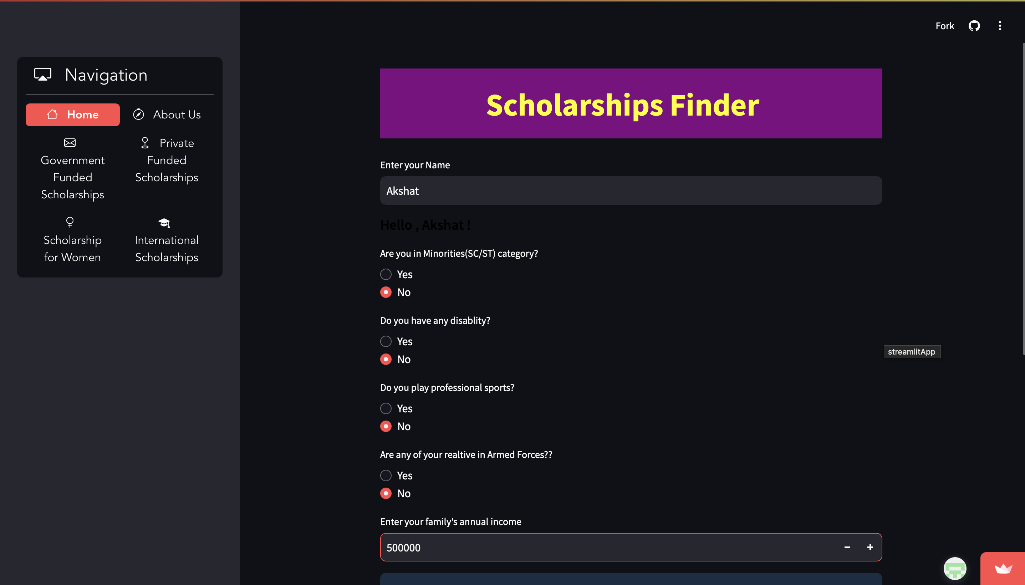This screenshot has height=585, width=1025.
Task: Open the three-dot app menu
Action: click(1000, 26)
